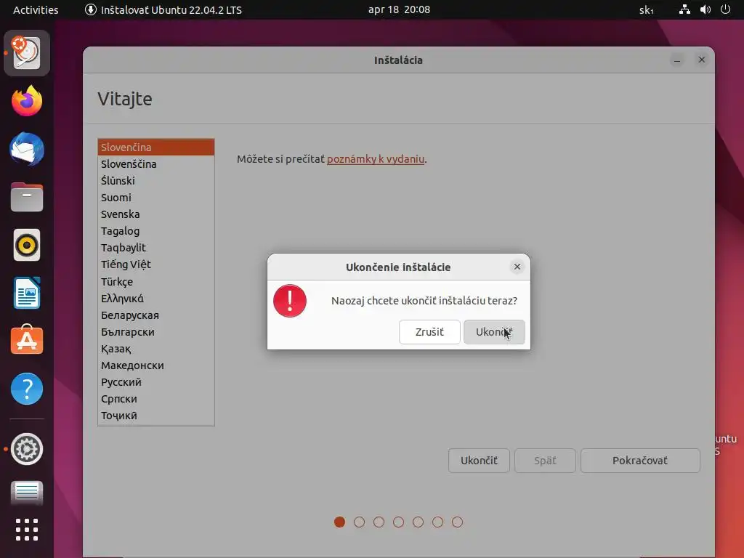The image size is (744, 558).
Task: Launch Rhythmbox music player
Action: (x=27, y=245)
